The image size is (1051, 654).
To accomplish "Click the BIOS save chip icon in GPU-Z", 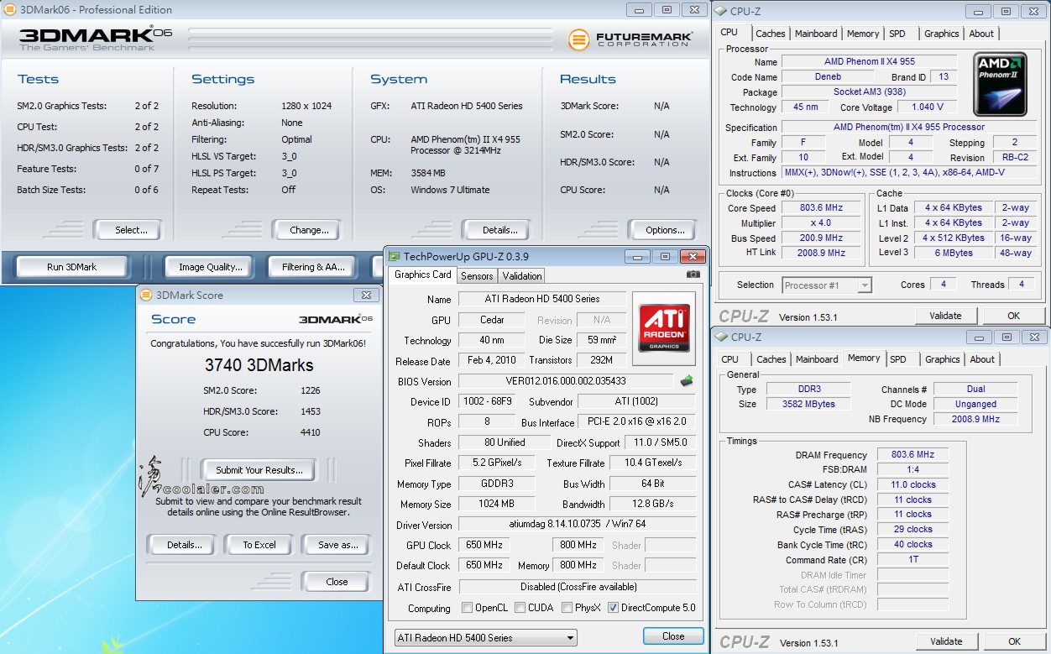I will (x=687, y=381).
